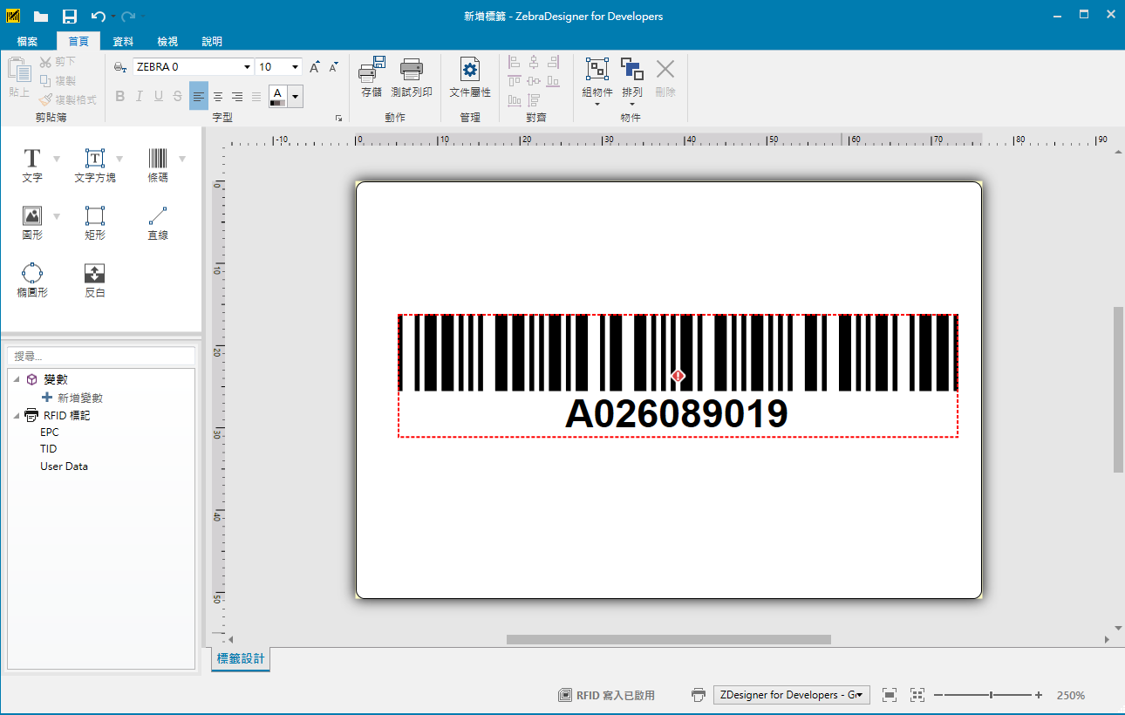Open the 文字方塊 tool options arrow

click(x=119, y=159)
